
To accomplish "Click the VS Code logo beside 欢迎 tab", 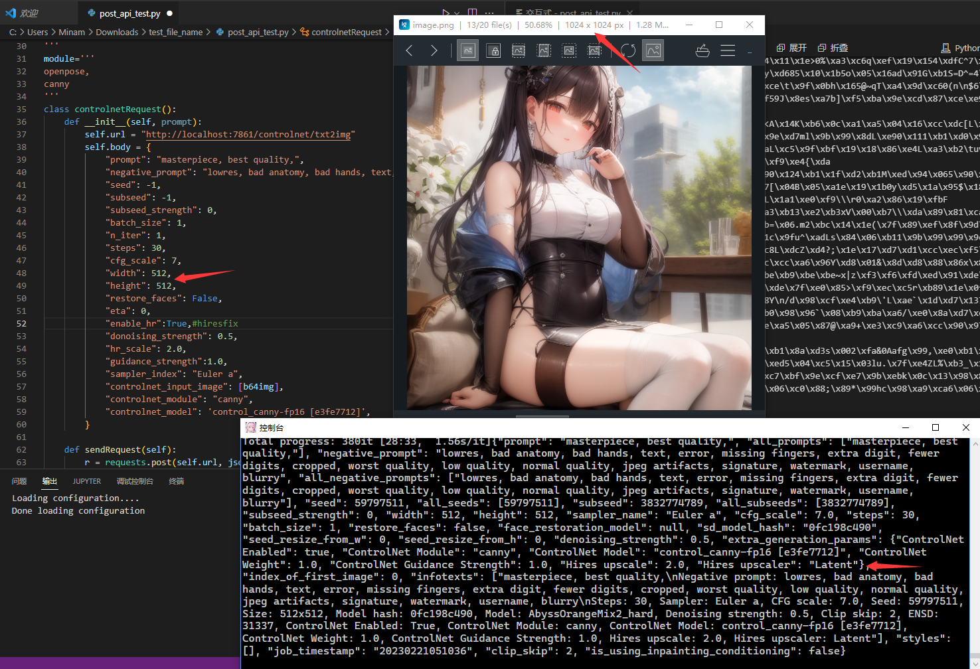I will pyautogui.click(x=11, y=13).
